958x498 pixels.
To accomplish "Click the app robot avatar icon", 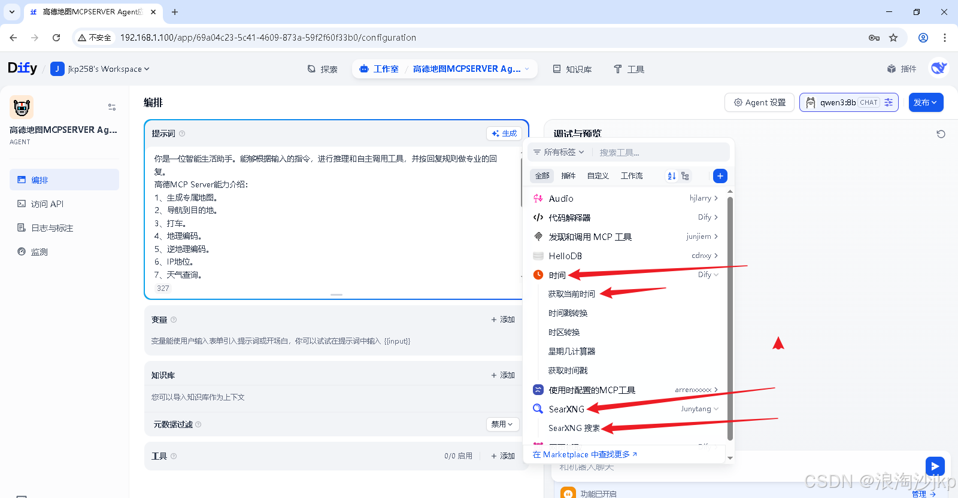I will point(22,107).
